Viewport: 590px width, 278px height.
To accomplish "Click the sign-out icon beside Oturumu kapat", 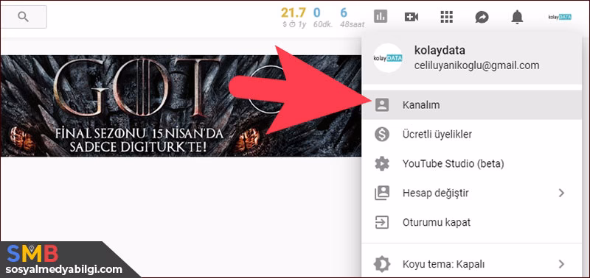I will (382, 223).
